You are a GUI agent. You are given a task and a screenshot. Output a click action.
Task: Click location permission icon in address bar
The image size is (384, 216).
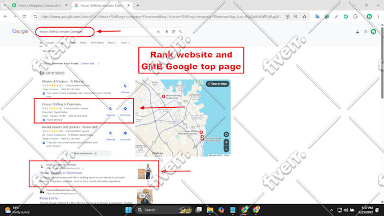click(288, 16)
